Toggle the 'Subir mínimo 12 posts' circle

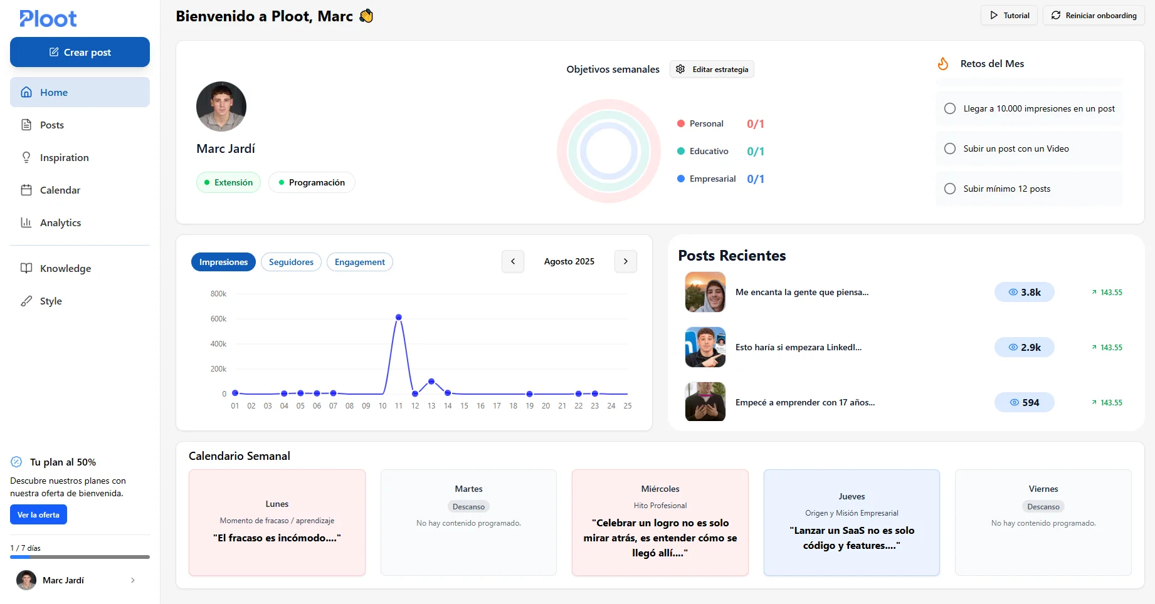pyautogui.click(x=950, y=189)
